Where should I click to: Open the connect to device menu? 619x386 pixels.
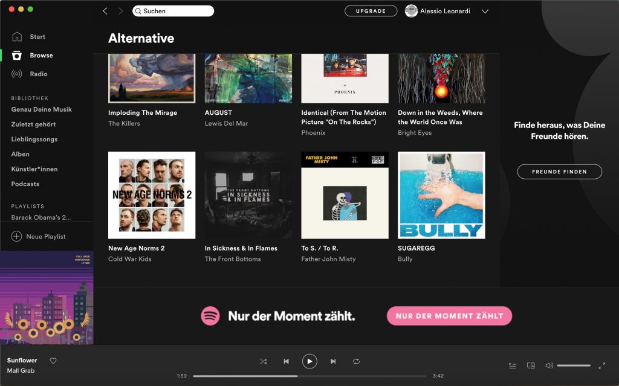(531, 365)
